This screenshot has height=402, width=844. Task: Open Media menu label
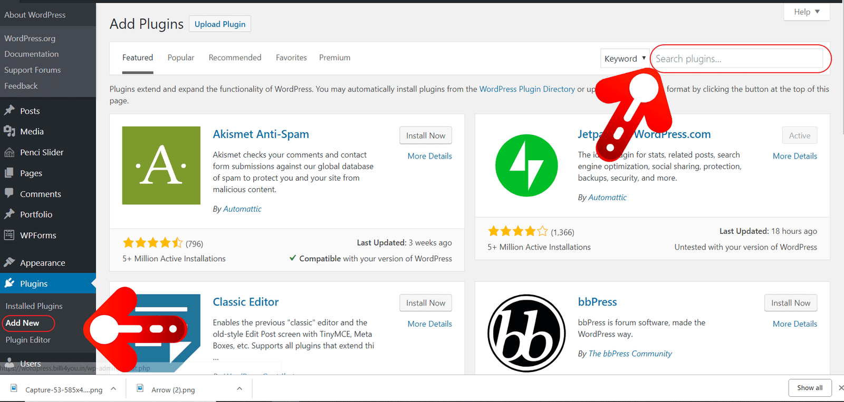[32, 131]
